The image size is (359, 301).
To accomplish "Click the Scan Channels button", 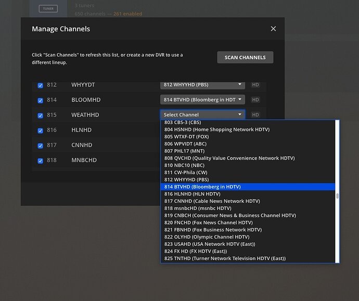I will [245, 57].
